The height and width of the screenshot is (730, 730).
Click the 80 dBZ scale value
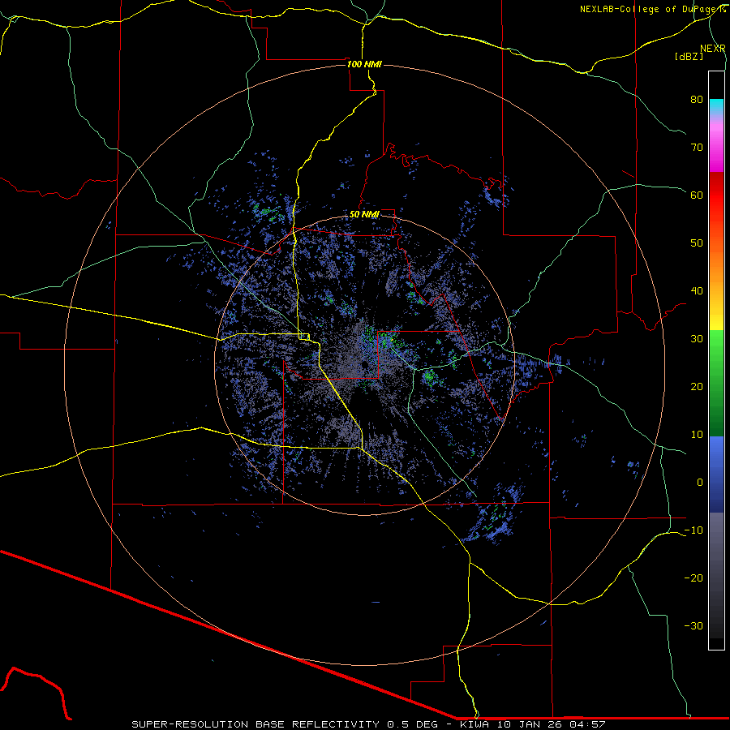(x=697, y=100)
